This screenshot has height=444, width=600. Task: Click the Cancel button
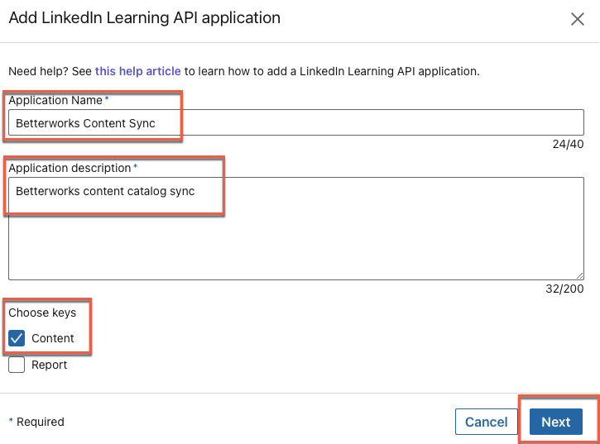pos(487,422)
